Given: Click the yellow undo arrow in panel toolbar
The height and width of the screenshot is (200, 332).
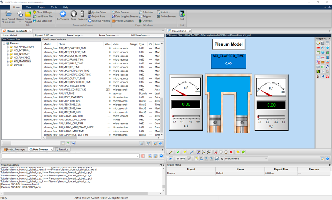Looking at the screenshot, I should point(238,152).
